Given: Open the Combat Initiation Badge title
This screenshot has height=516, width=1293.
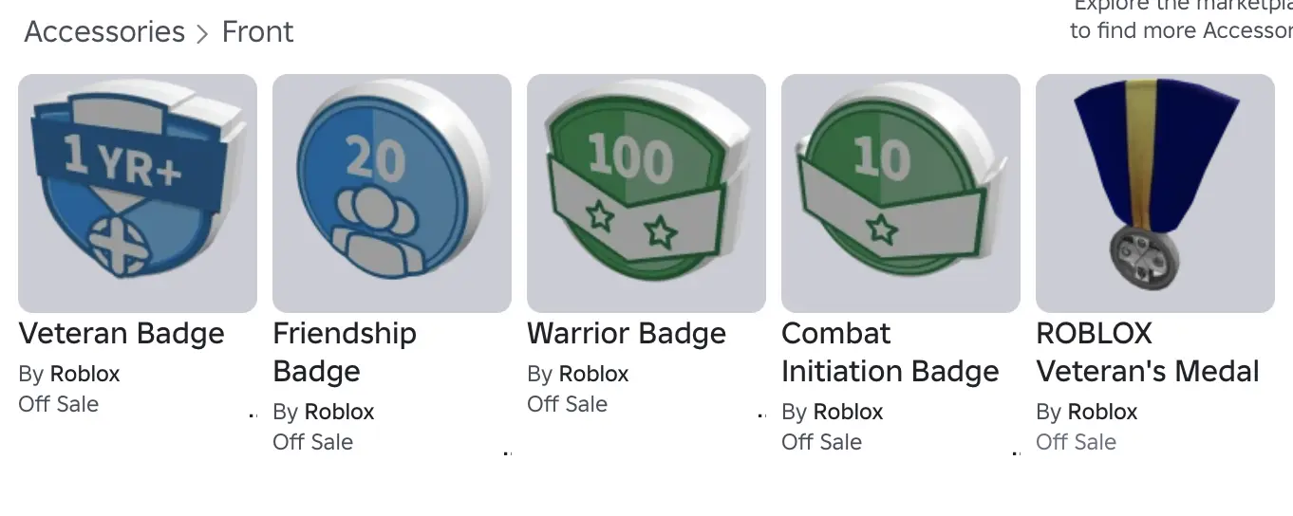Looking at the screenshot, I should coord(890,352).
